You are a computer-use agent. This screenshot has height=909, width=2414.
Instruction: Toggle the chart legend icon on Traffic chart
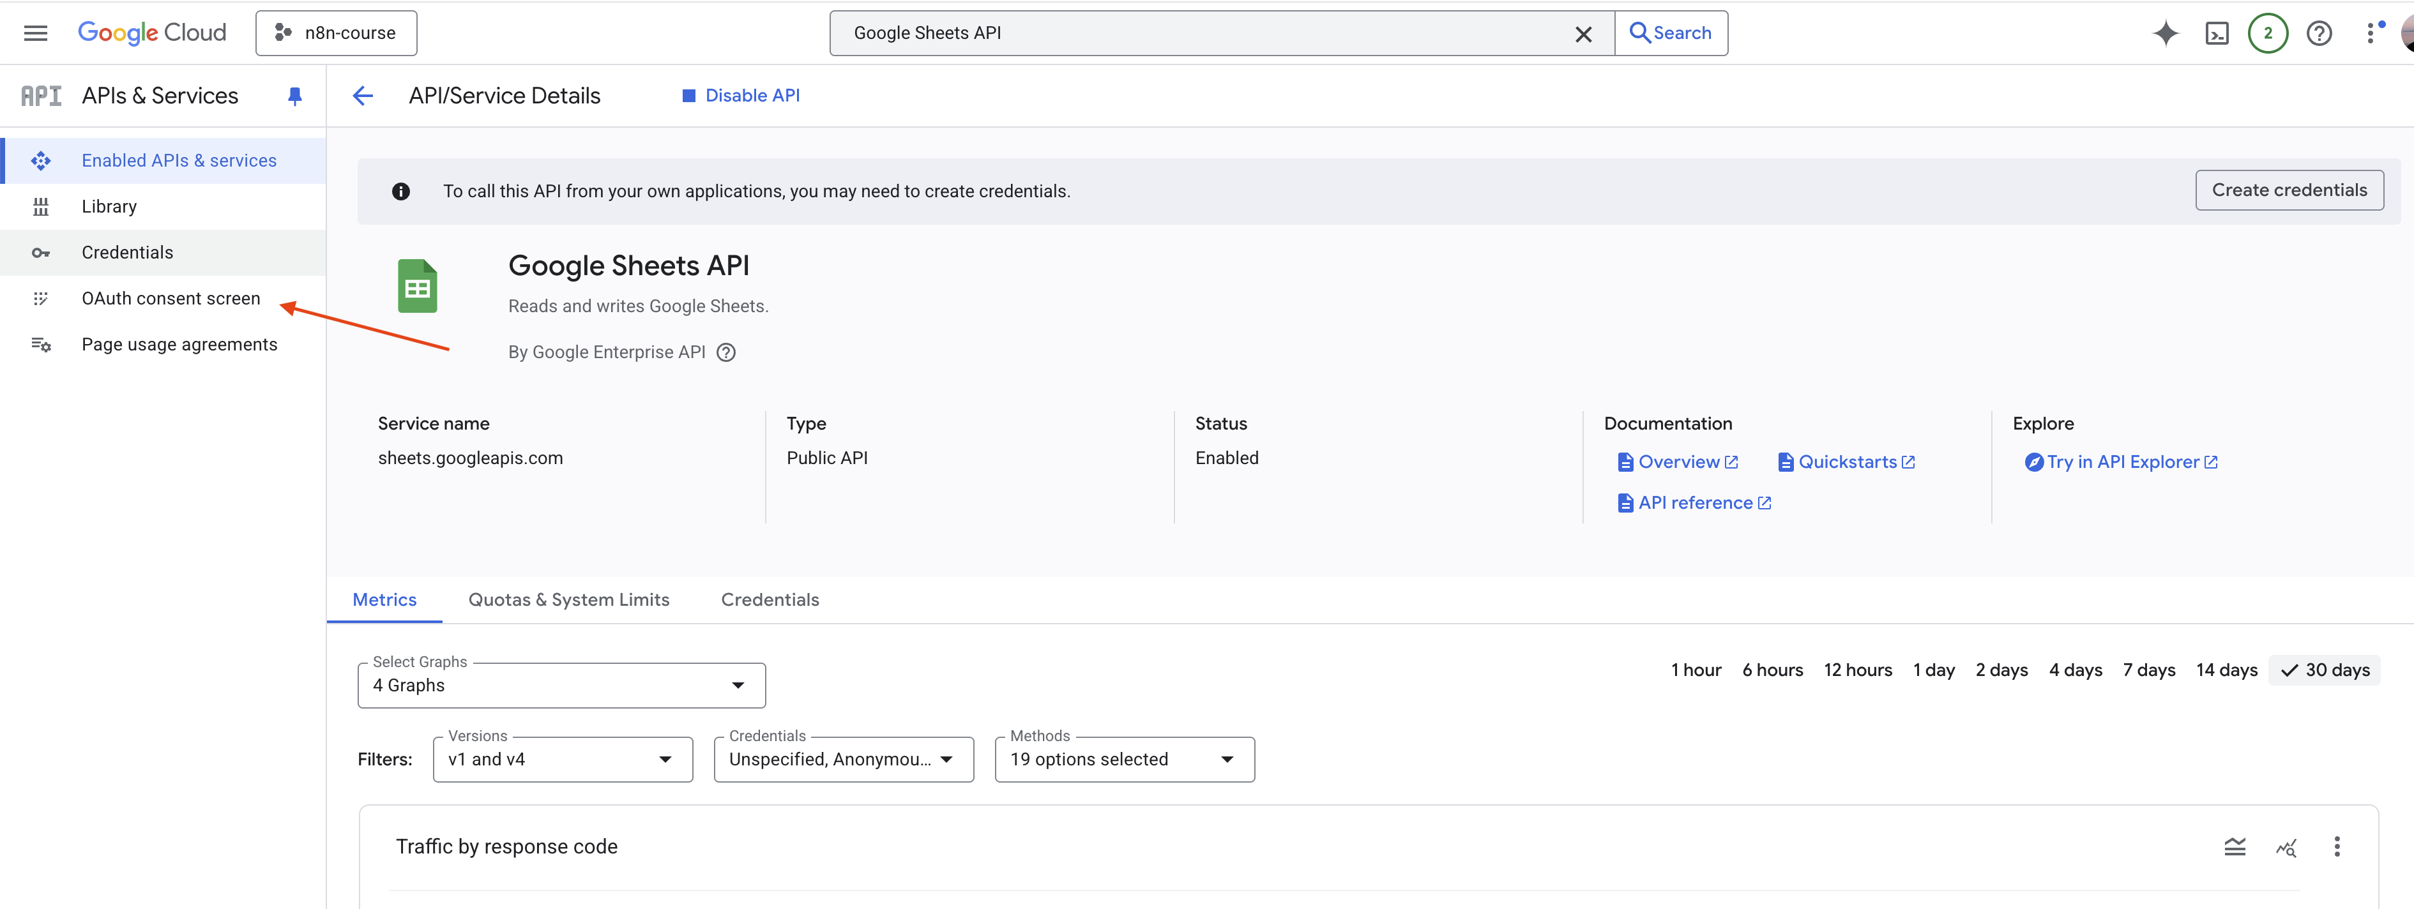(x=2235, y=847)
